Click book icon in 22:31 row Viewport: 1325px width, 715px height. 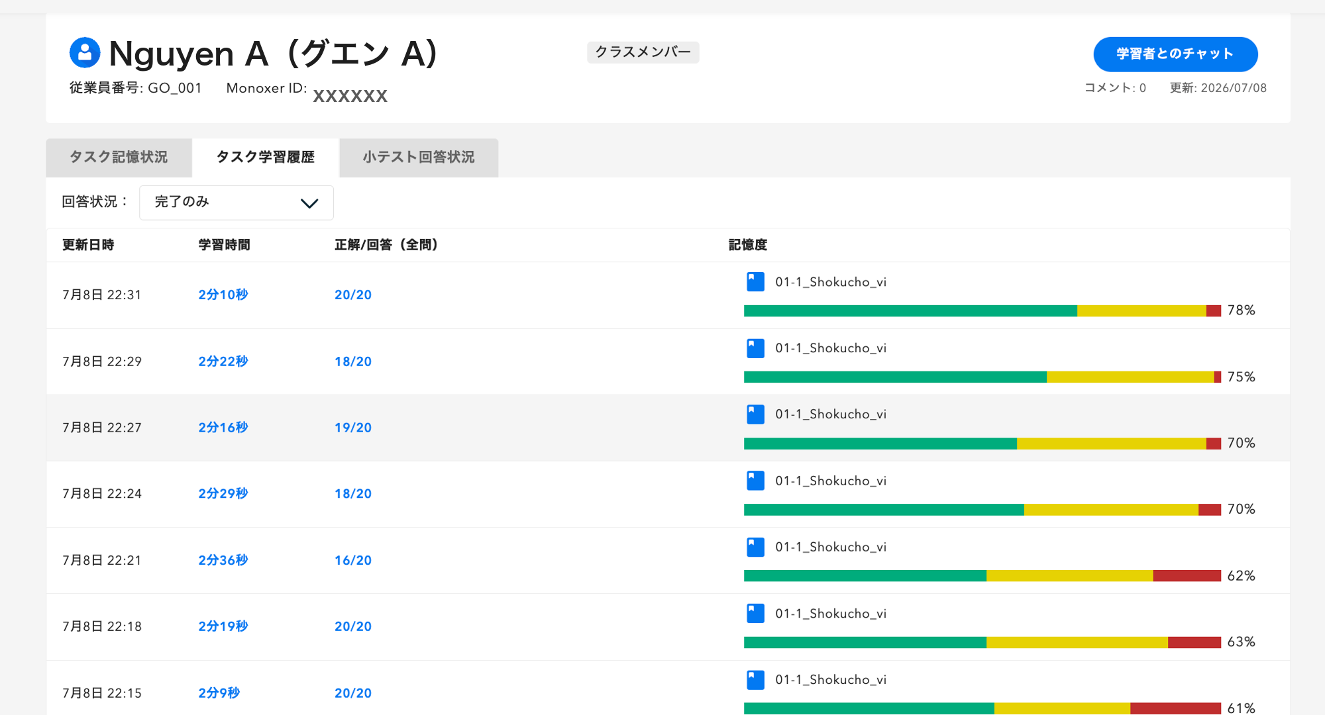click(755, 282)
